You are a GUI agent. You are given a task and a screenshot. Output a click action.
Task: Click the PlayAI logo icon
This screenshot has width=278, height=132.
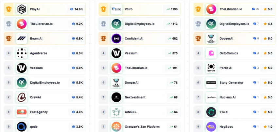point(22,9)
